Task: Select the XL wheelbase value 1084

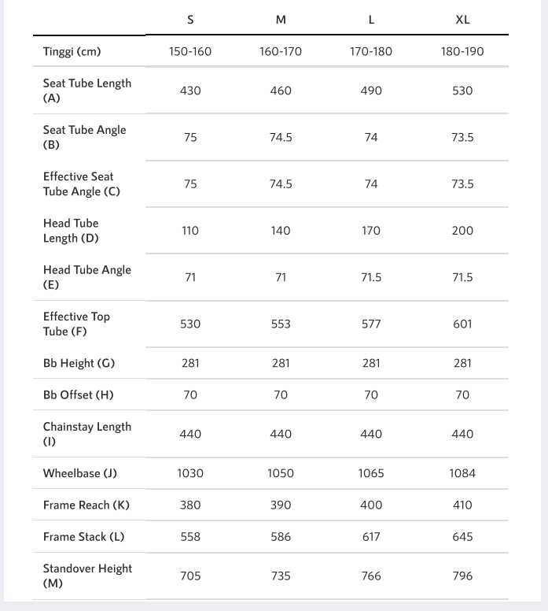Action: coord(462,474)
